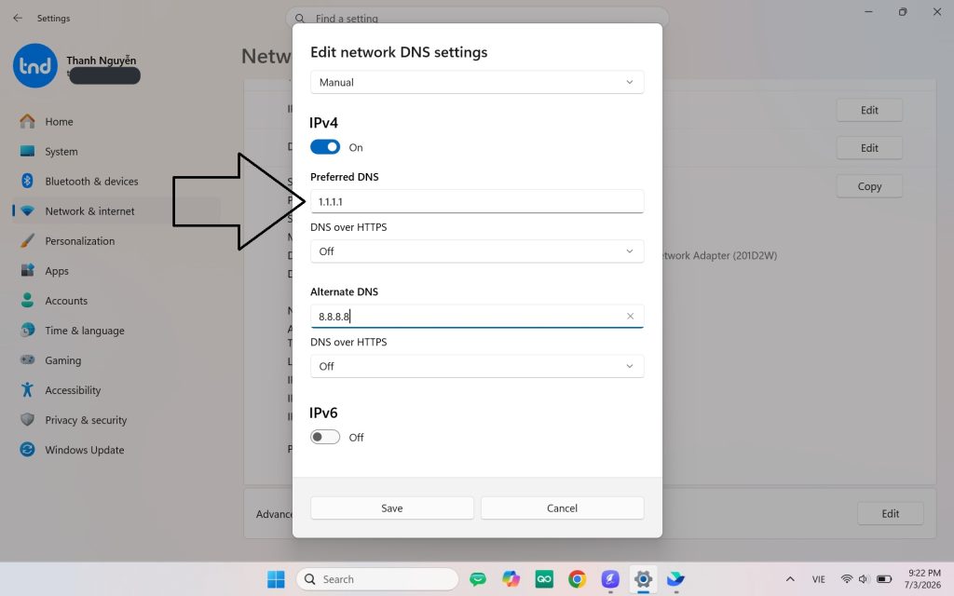Click the bottom Edit button in Network page

tap(890, 513)
